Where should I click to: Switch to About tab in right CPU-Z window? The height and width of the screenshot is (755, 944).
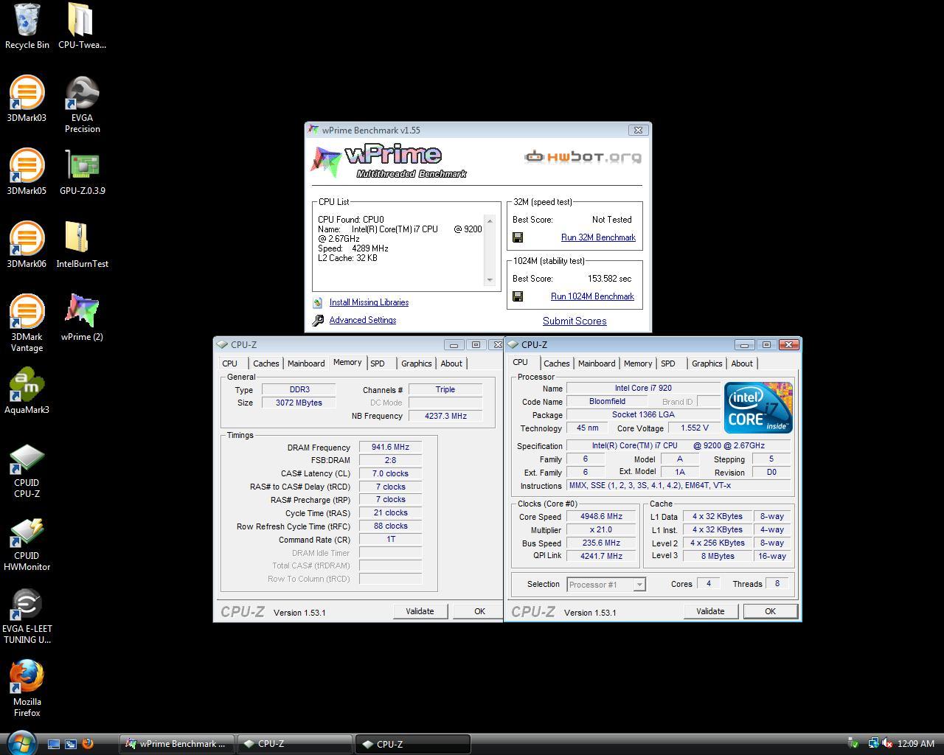742,363
